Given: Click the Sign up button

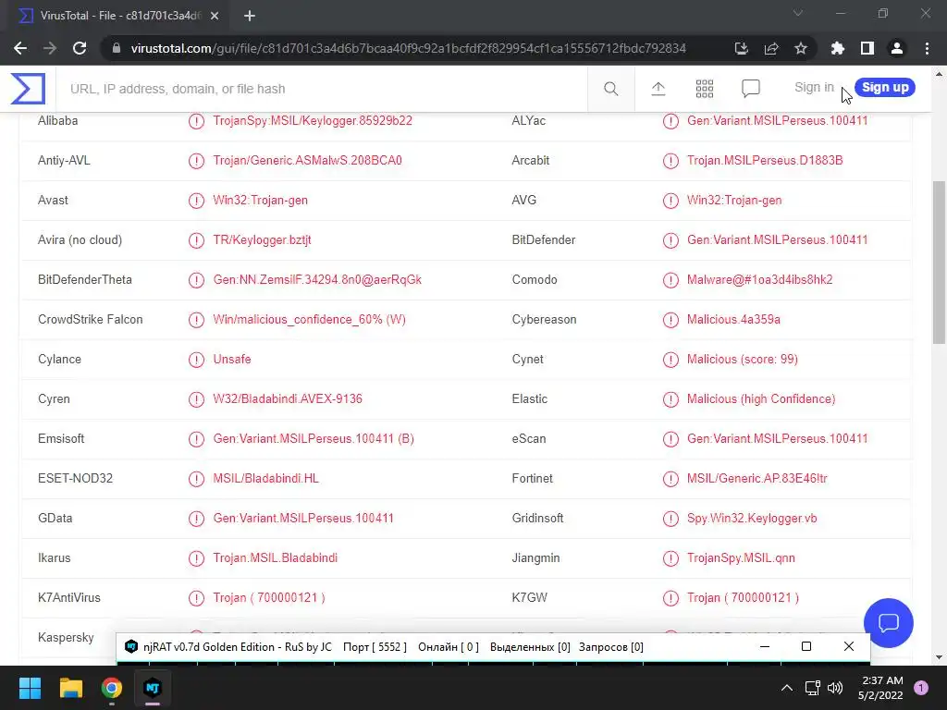Looking at the screenshot, I should 885,88.
